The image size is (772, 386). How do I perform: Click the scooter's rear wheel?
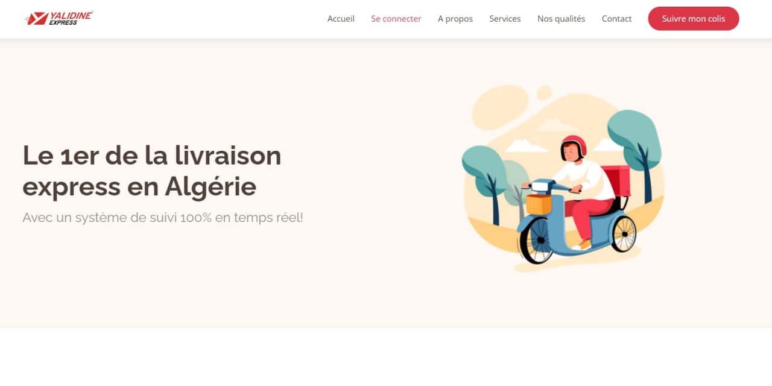(624, 233)
